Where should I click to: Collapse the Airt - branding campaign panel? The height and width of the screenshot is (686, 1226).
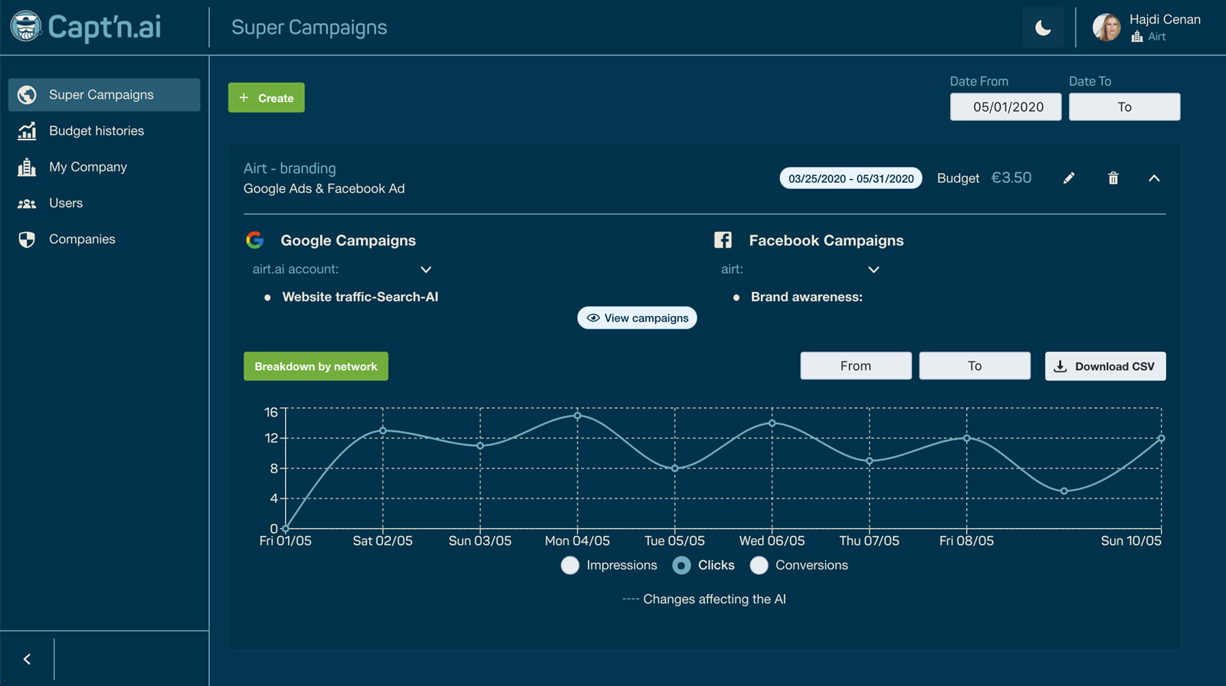1154,178
